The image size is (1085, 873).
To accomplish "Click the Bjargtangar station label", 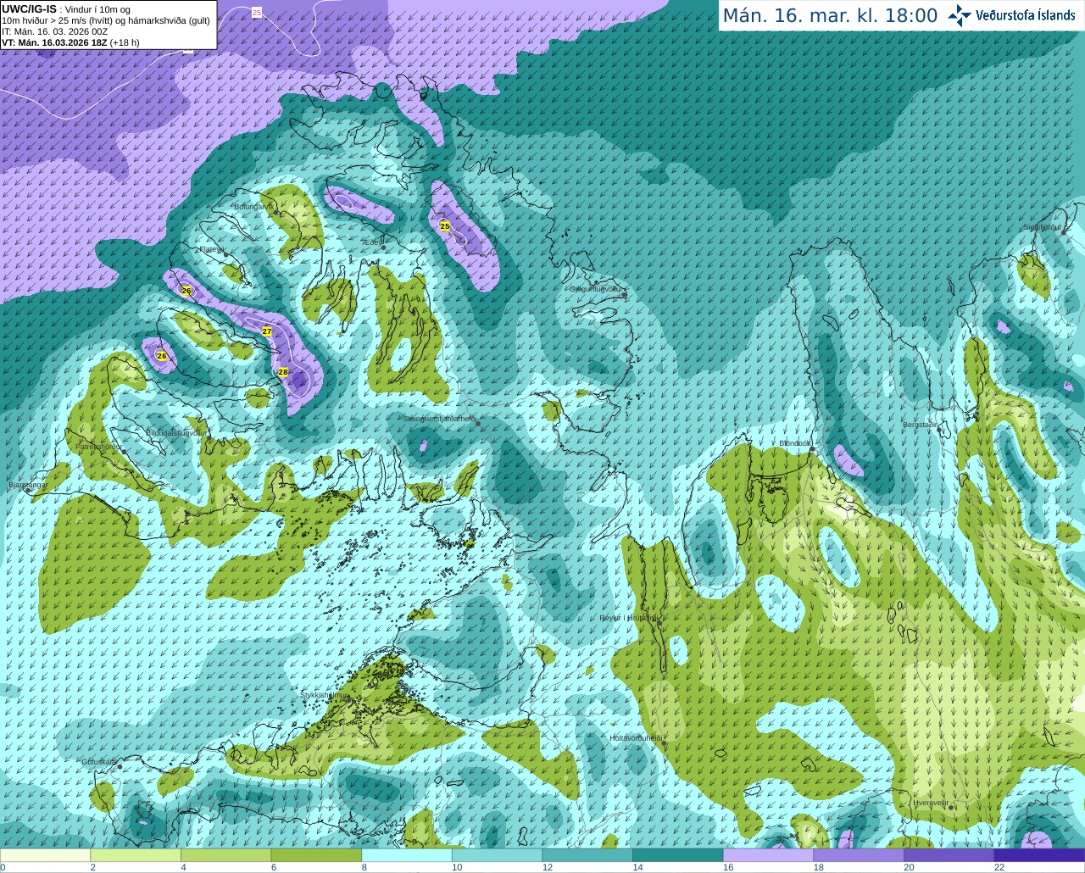I will click(28, 486).
